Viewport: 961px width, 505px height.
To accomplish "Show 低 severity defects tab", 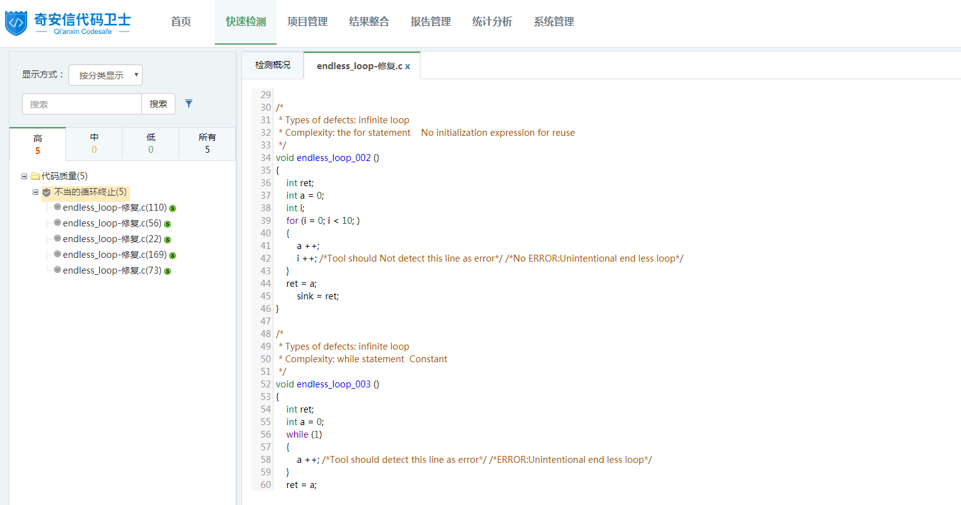I will click(151, 144).
